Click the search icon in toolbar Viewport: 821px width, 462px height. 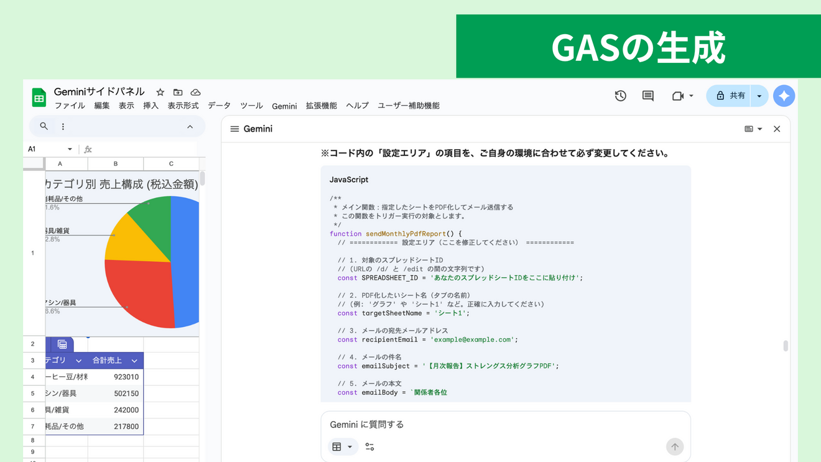[44, 126]
